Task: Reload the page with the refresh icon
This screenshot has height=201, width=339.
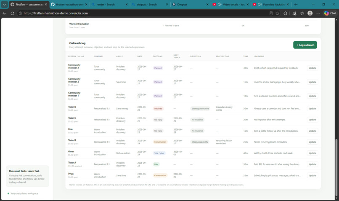Action: [12, 13]
